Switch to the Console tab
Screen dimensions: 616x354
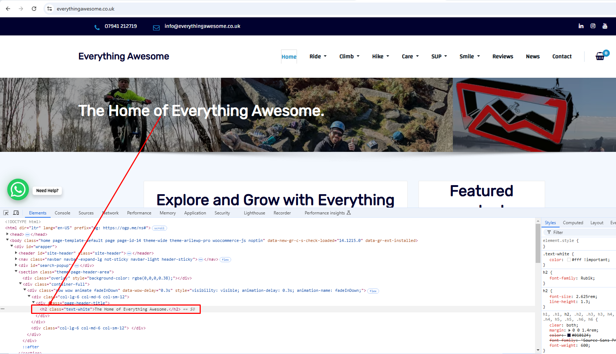62,213
